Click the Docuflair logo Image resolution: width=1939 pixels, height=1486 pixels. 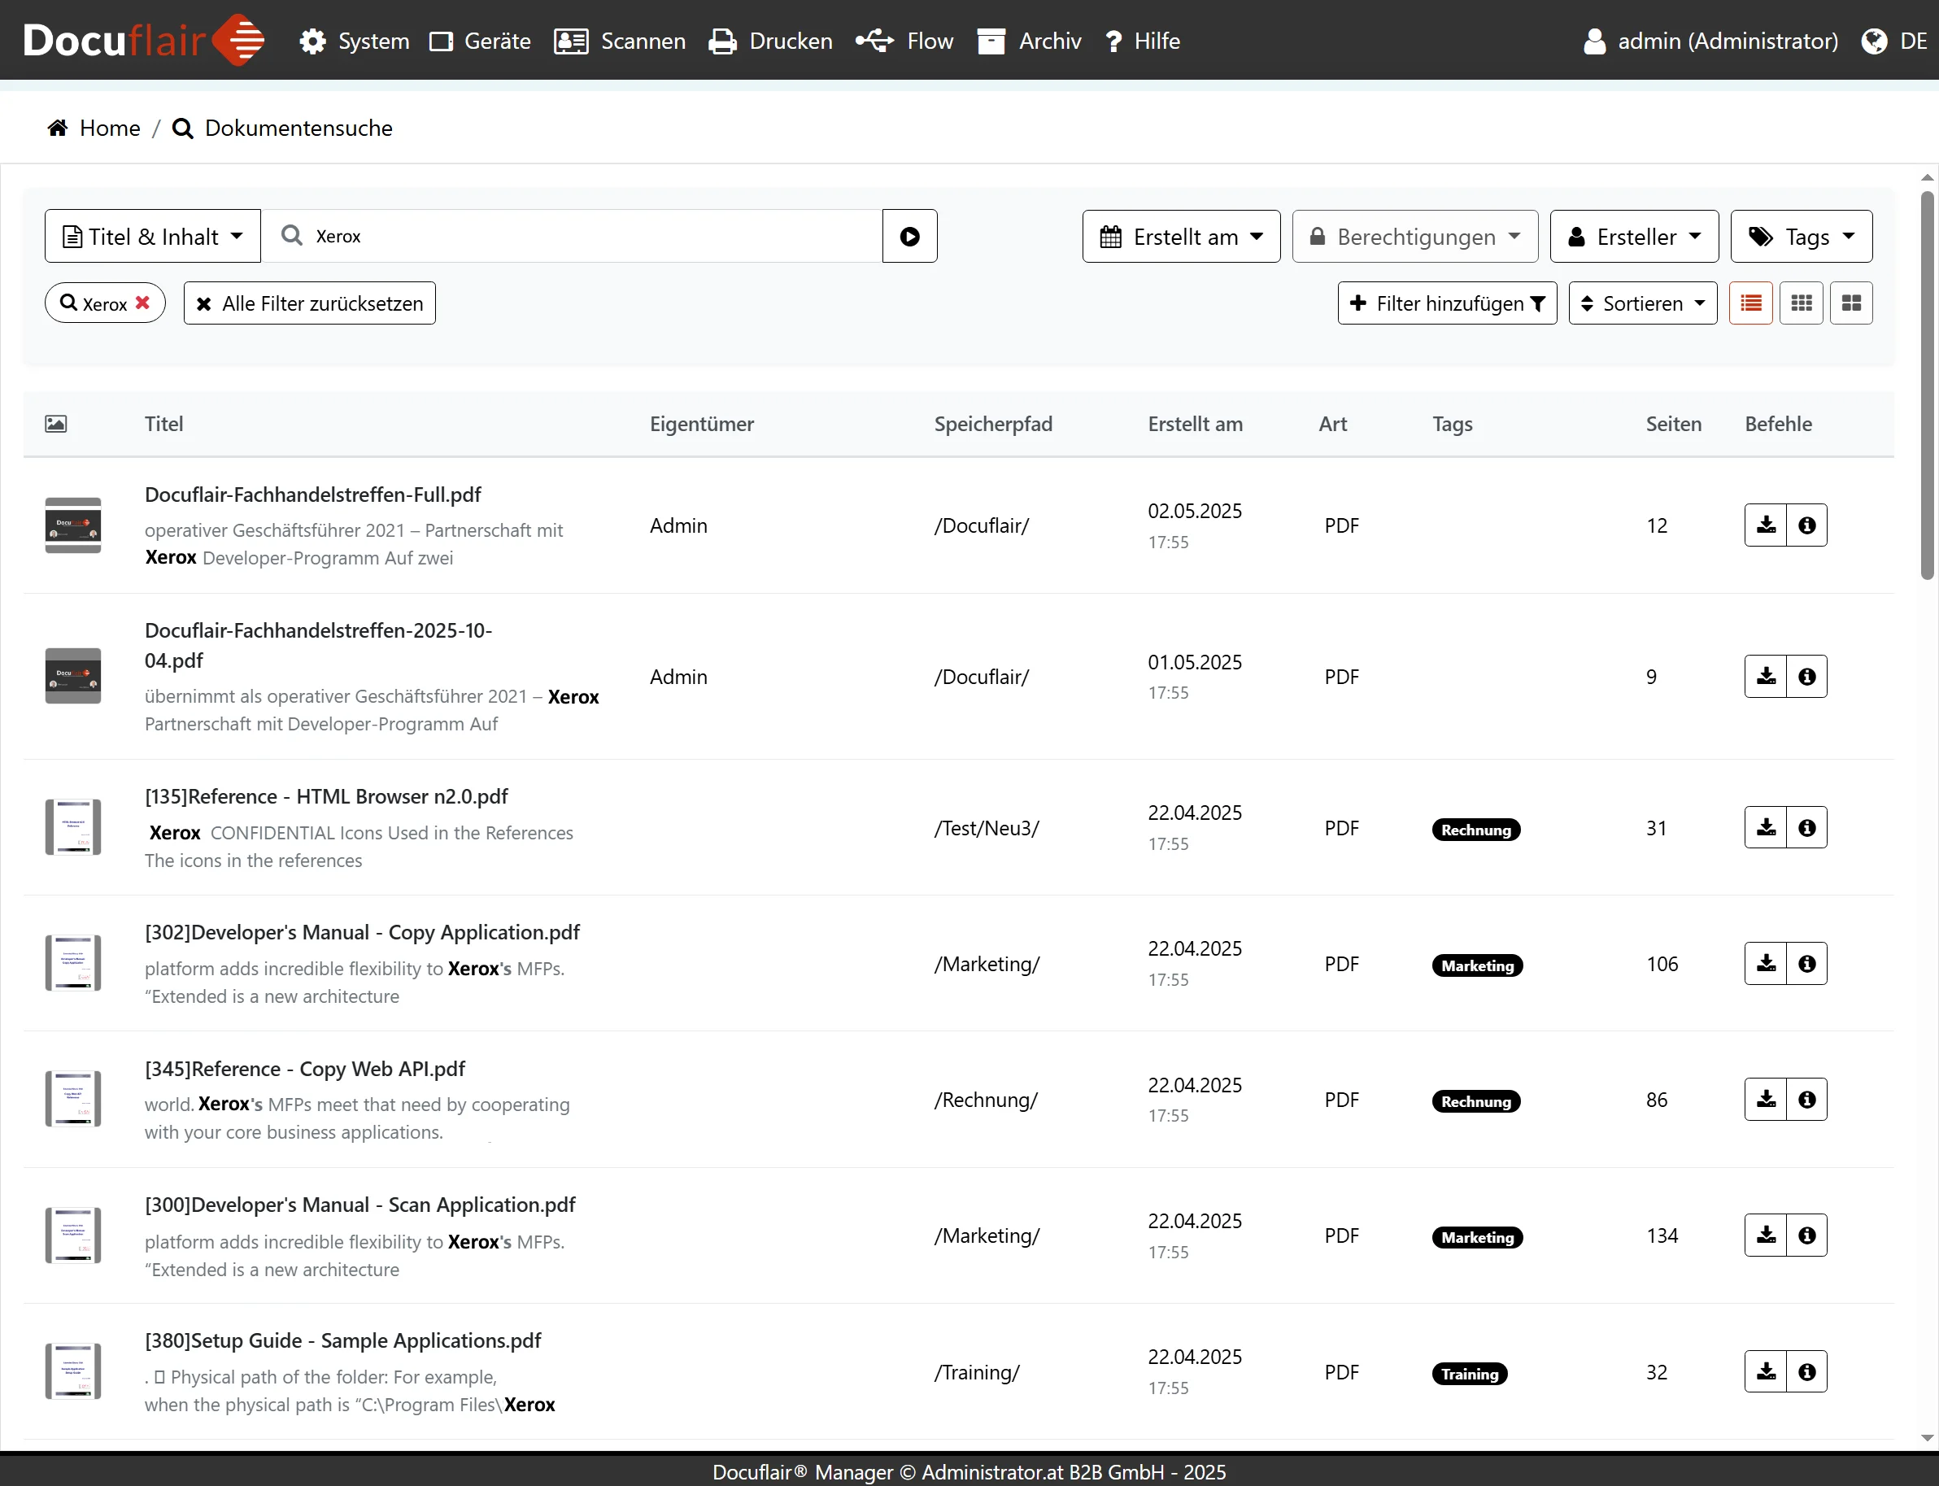(x=143, y=40)
